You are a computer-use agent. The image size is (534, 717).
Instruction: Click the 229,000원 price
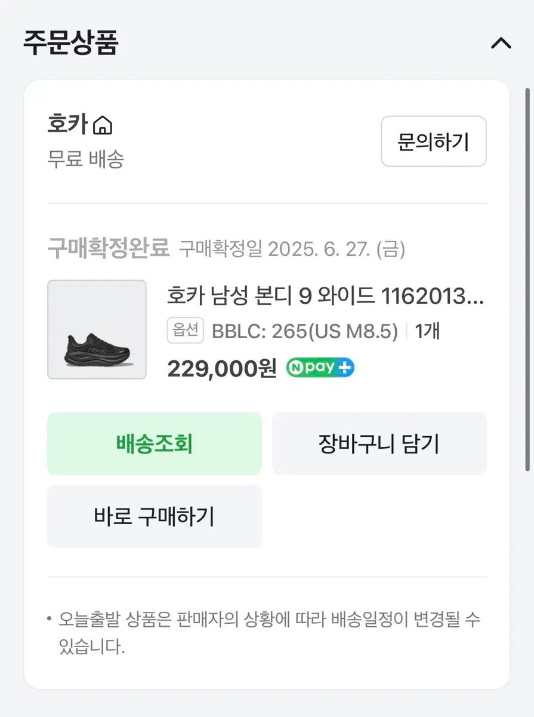[x=221, y=369]
